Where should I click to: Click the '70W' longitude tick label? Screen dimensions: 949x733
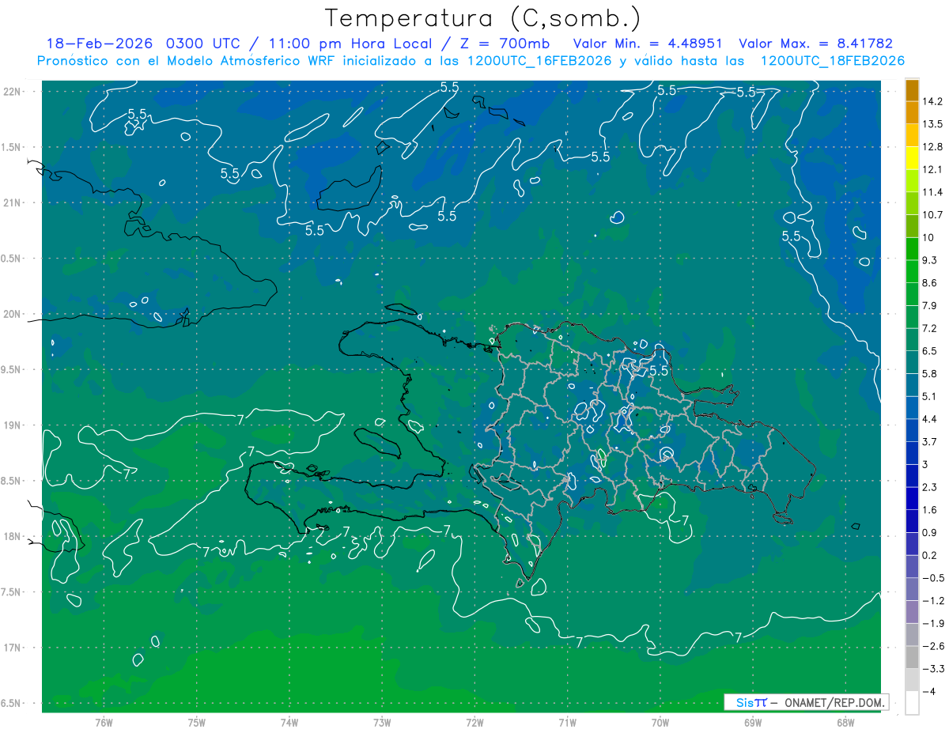(660, 723)
